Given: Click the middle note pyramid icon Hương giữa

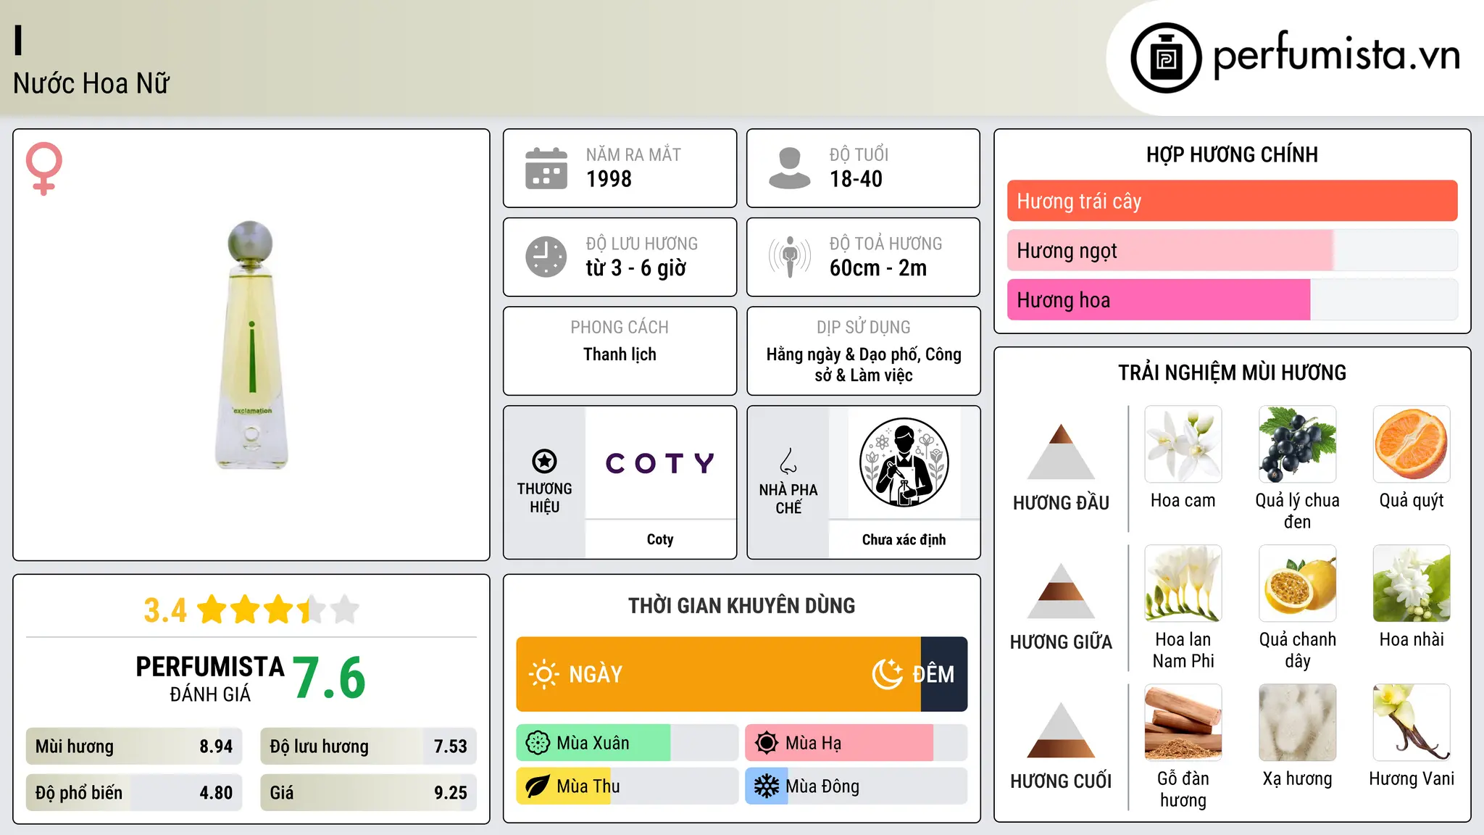Looking at the screenshot, I should 1061,591.
